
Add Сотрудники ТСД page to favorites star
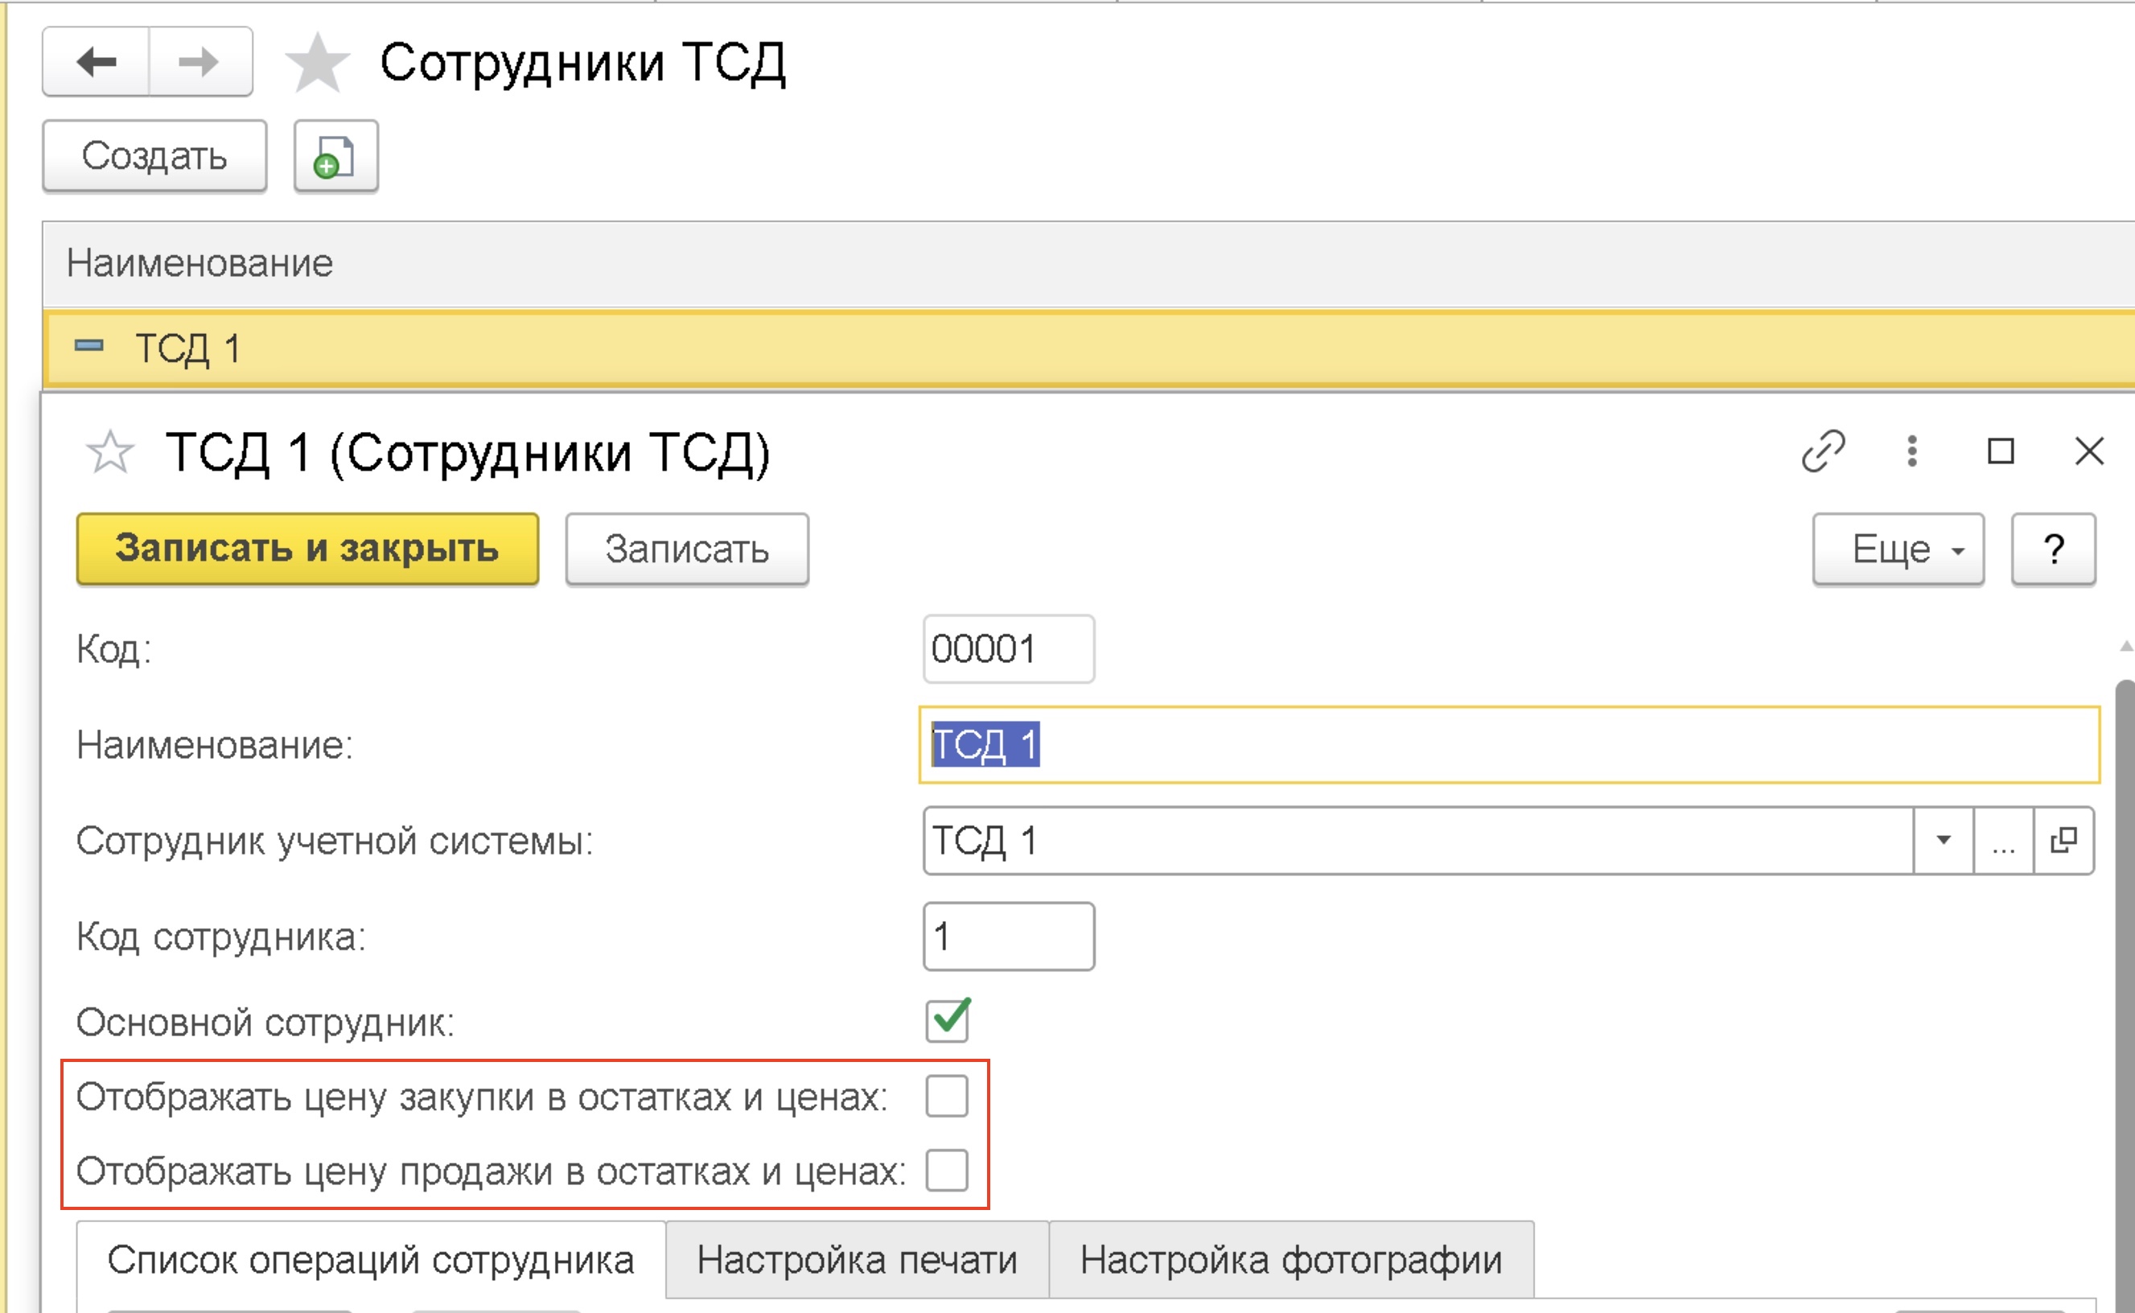317,63
